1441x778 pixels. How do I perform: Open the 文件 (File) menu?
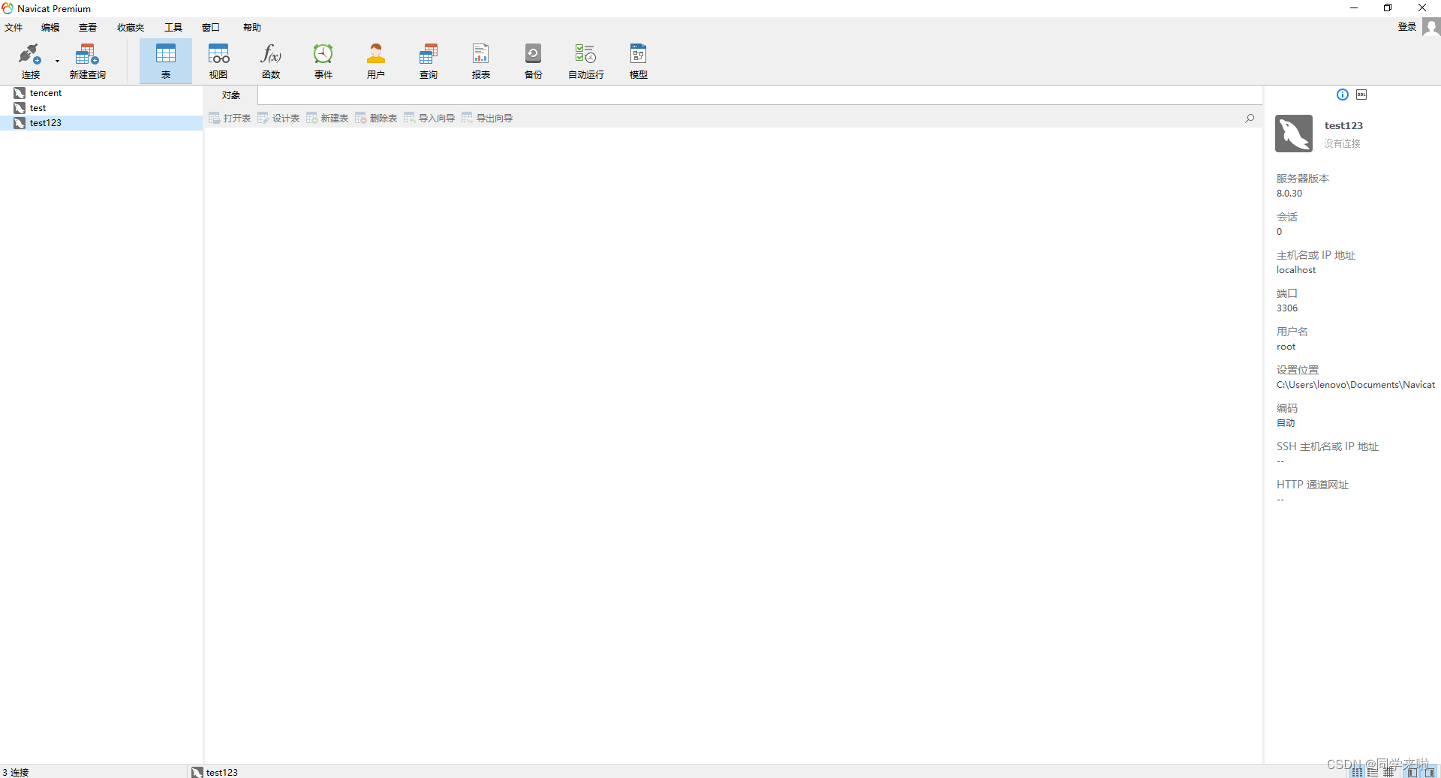(x=14, y=28)
